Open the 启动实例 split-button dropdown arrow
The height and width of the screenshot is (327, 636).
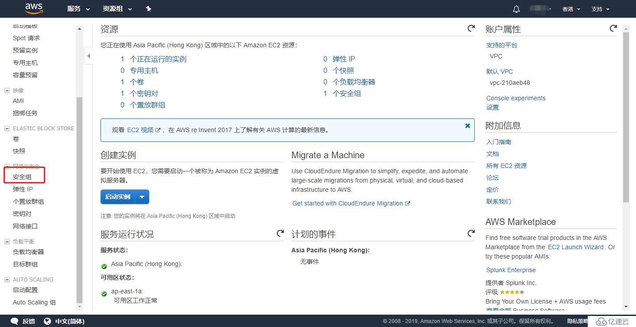(x=142, y=197)
